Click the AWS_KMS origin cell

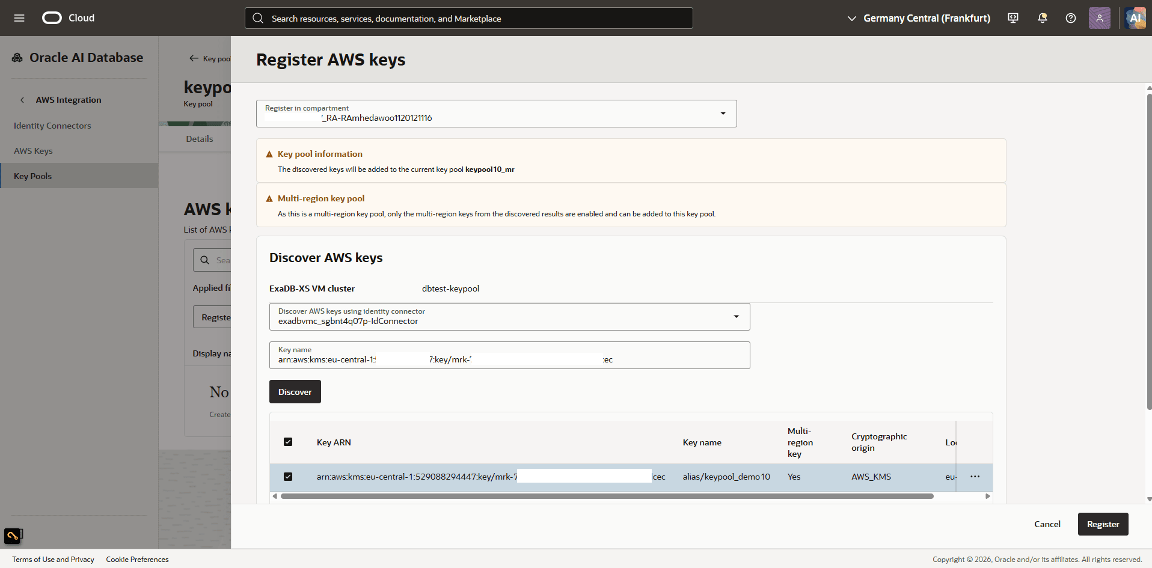[871, 477]
